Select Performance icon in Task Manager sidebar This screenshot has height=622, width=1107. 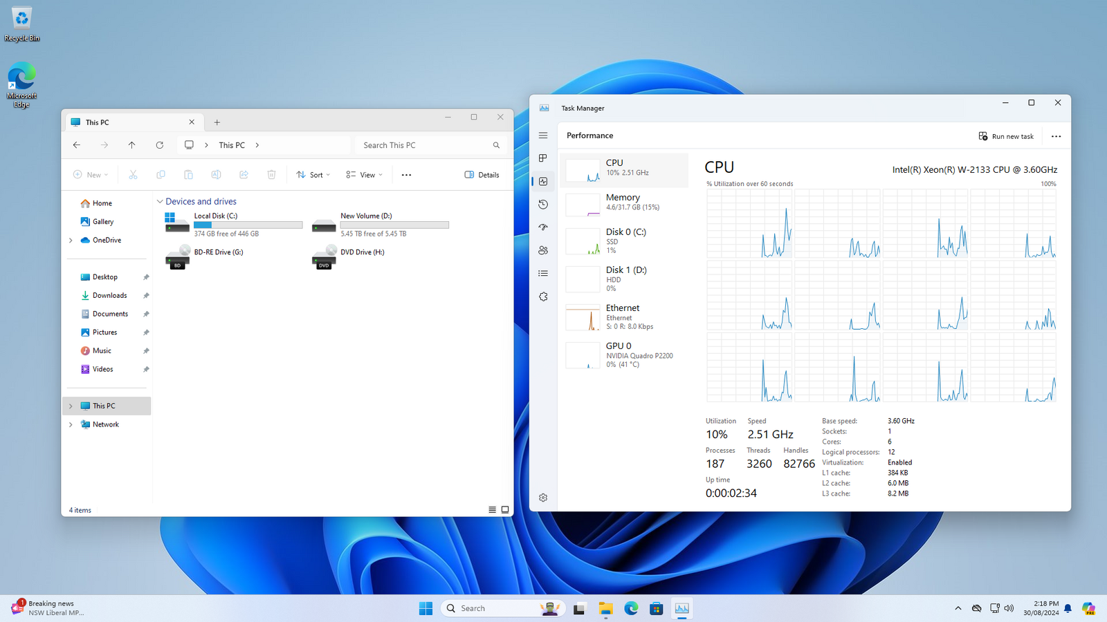tap(543, 181)
